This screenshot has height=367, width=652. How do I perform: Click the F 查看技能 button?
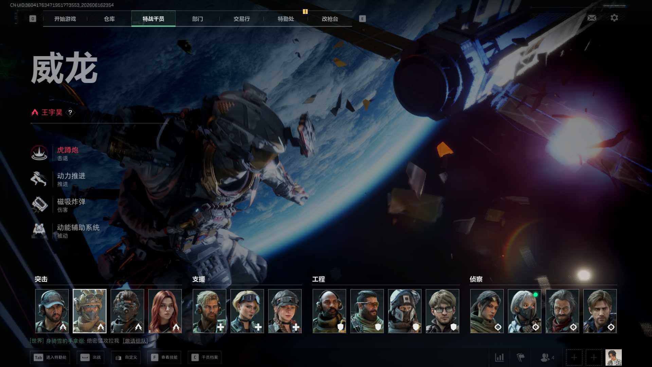164,357
